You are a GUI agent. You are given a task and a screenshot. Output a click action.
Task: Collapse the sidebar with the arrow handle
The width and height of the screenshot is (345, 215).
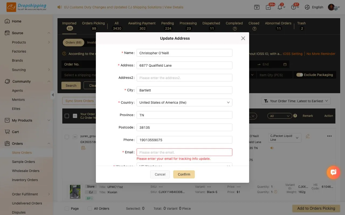point(53,95)
